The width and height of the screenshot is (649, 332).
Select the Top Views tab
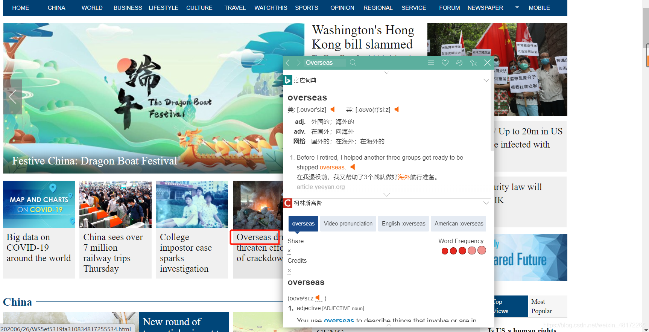click(x=510, y=306)
